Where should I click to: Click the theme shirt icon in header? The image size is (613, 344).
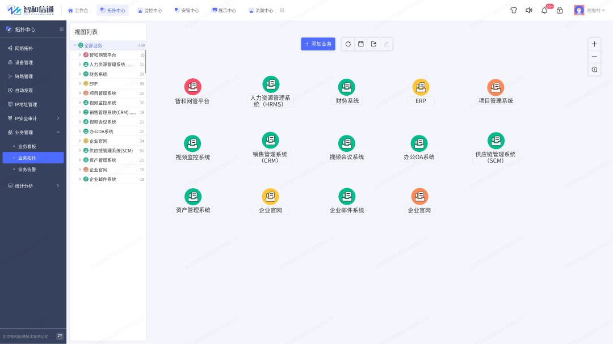tap(514, 10)
